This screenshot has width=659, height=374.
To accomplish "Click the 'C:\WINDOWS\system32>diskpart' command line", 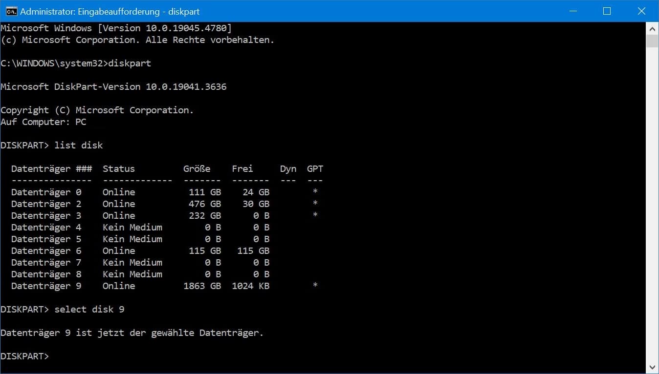I will [x=76, y=63].
